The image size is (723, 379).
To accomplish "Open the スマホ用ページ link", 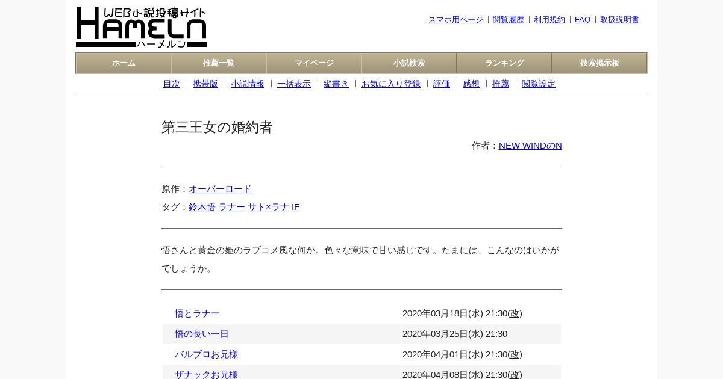I will pos(455,20).
